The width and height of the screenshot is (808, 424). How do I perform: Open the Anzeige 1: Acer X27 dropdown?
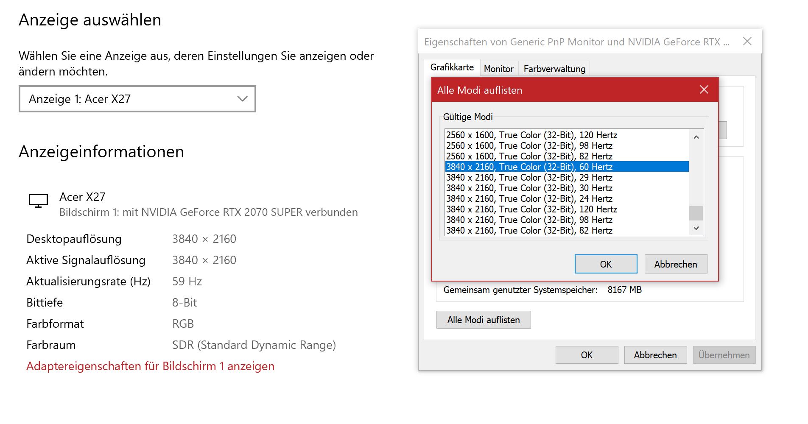tap(137, 99)
